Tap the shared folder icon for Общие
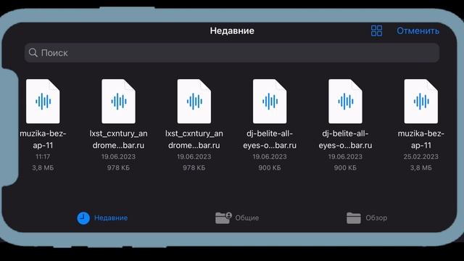The height and width of the screenshot is (261, 464). [x=223, y=217]
